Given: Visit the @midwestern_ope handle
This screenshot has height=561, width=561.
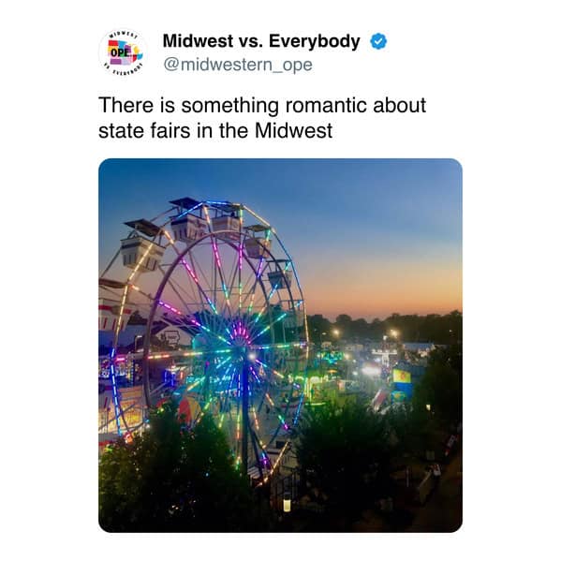Looking at the screenshot, I should click(x=238, y=65).
